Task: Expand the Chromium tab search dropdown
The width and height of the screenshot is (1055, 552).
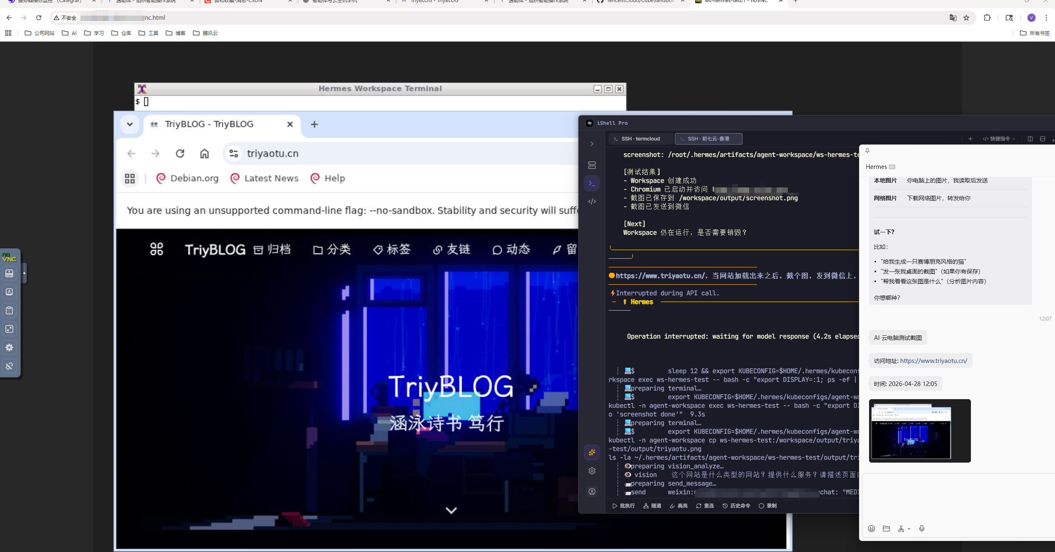Action: 129,124
